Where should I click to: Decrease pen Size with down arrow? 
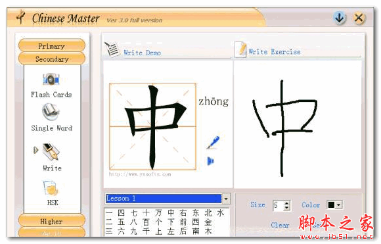(x=286, y=208)
